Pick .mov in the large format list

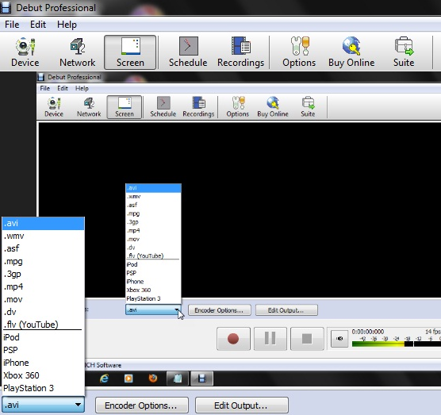click(x=43, y=299)
